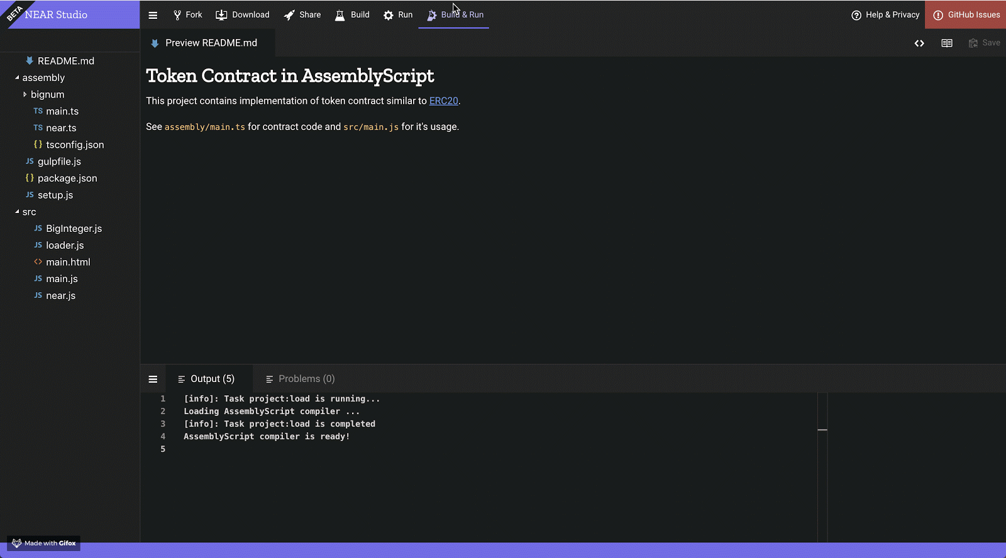Open Help & Privacy
This screenshot has height=558, width=1006.
point(885,15)
